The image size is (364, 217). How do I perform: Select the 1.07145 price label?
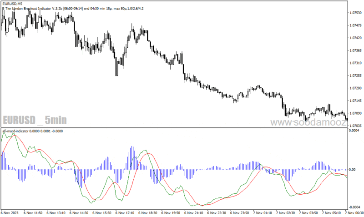[x=355, y=101]
